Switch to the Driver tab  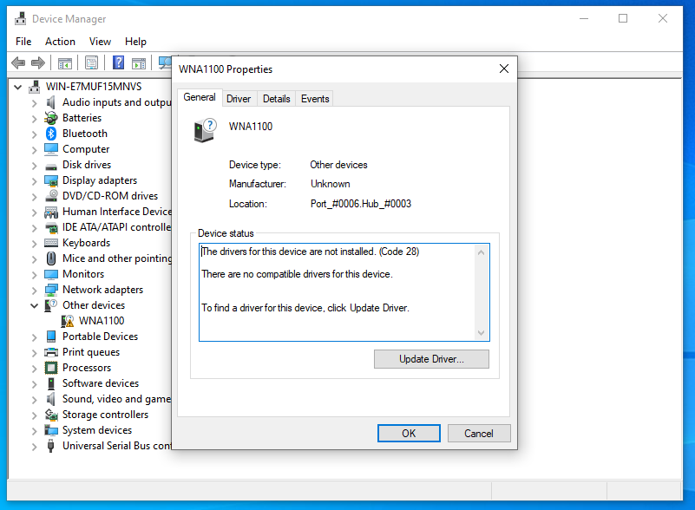pyautogui.click(x=239, y=99)
